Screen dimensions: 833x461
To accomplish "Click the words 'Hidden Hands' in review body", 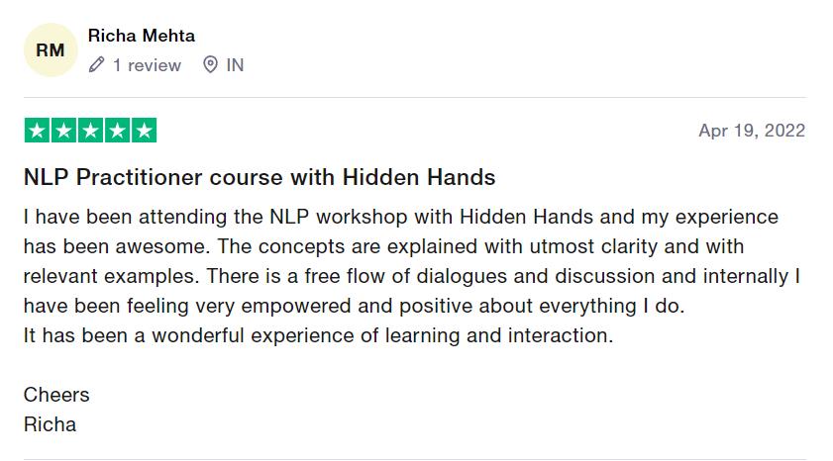I will (527, 217).
